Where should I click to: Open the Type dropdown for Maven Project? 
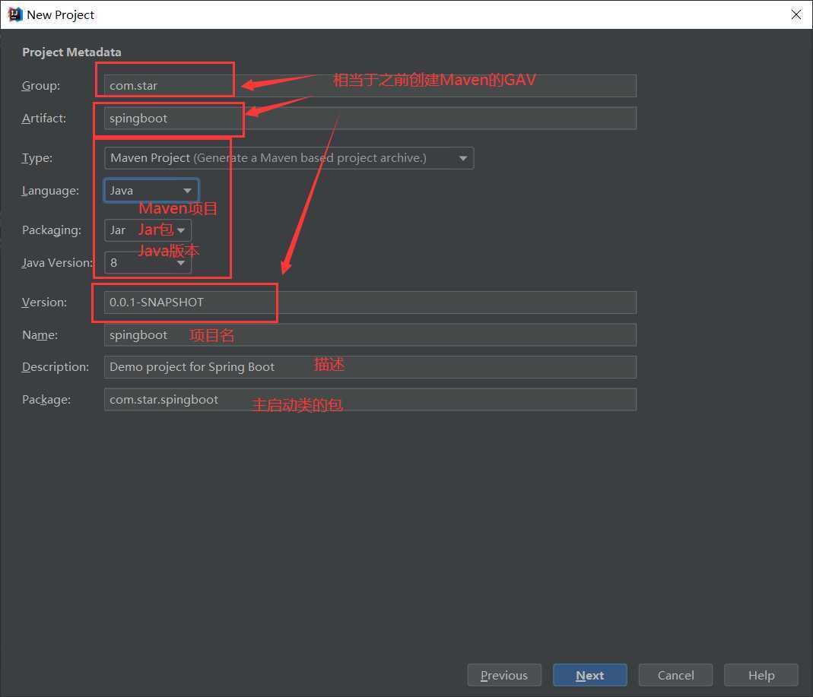pos(289,158)
